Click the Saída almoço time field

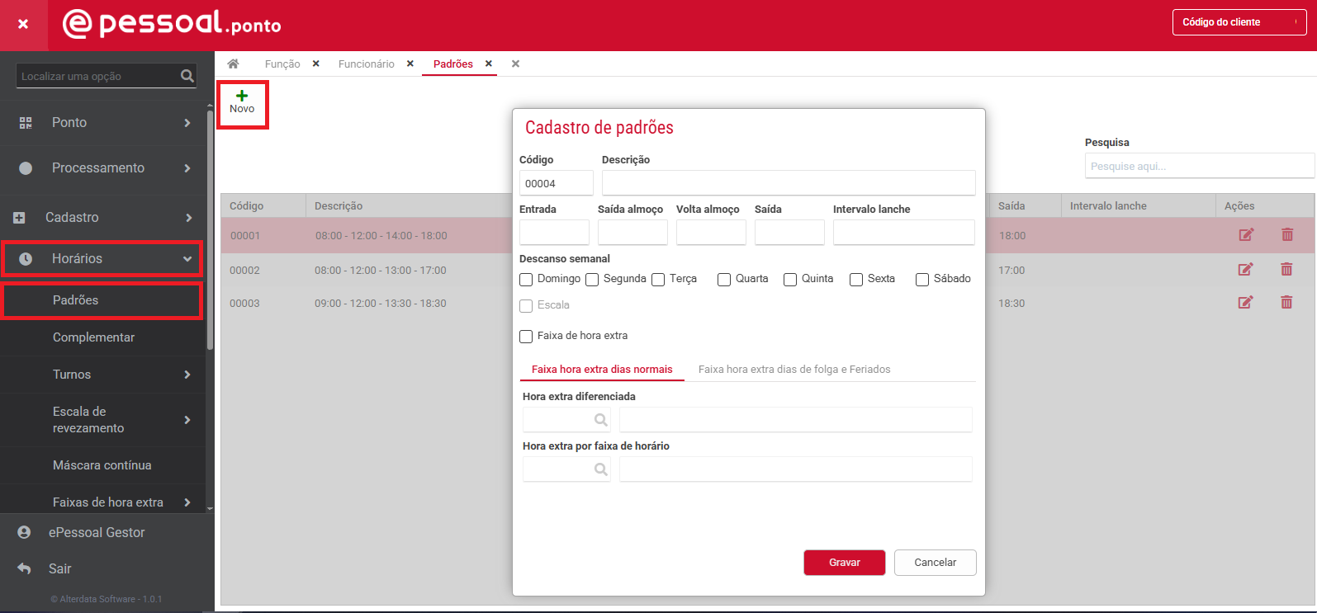(x=632, y=232)
